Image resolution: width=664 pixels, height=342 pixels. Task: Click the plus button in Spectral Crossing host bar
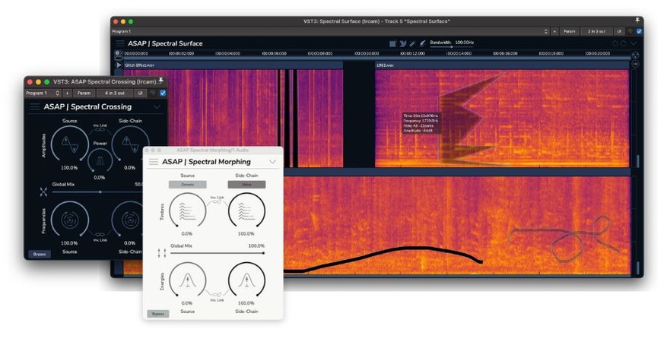coord(67,93)
